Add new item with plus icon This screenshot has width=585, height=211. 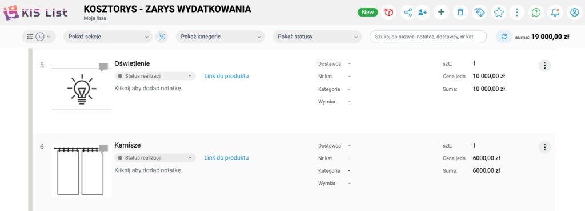point(441,13)
